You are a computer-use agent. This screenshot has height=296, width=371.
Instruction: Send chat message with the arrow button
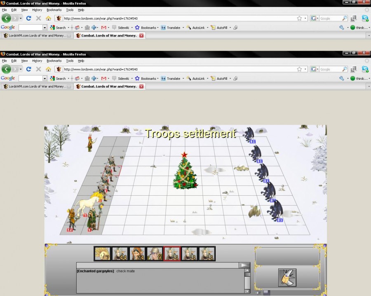245,265
